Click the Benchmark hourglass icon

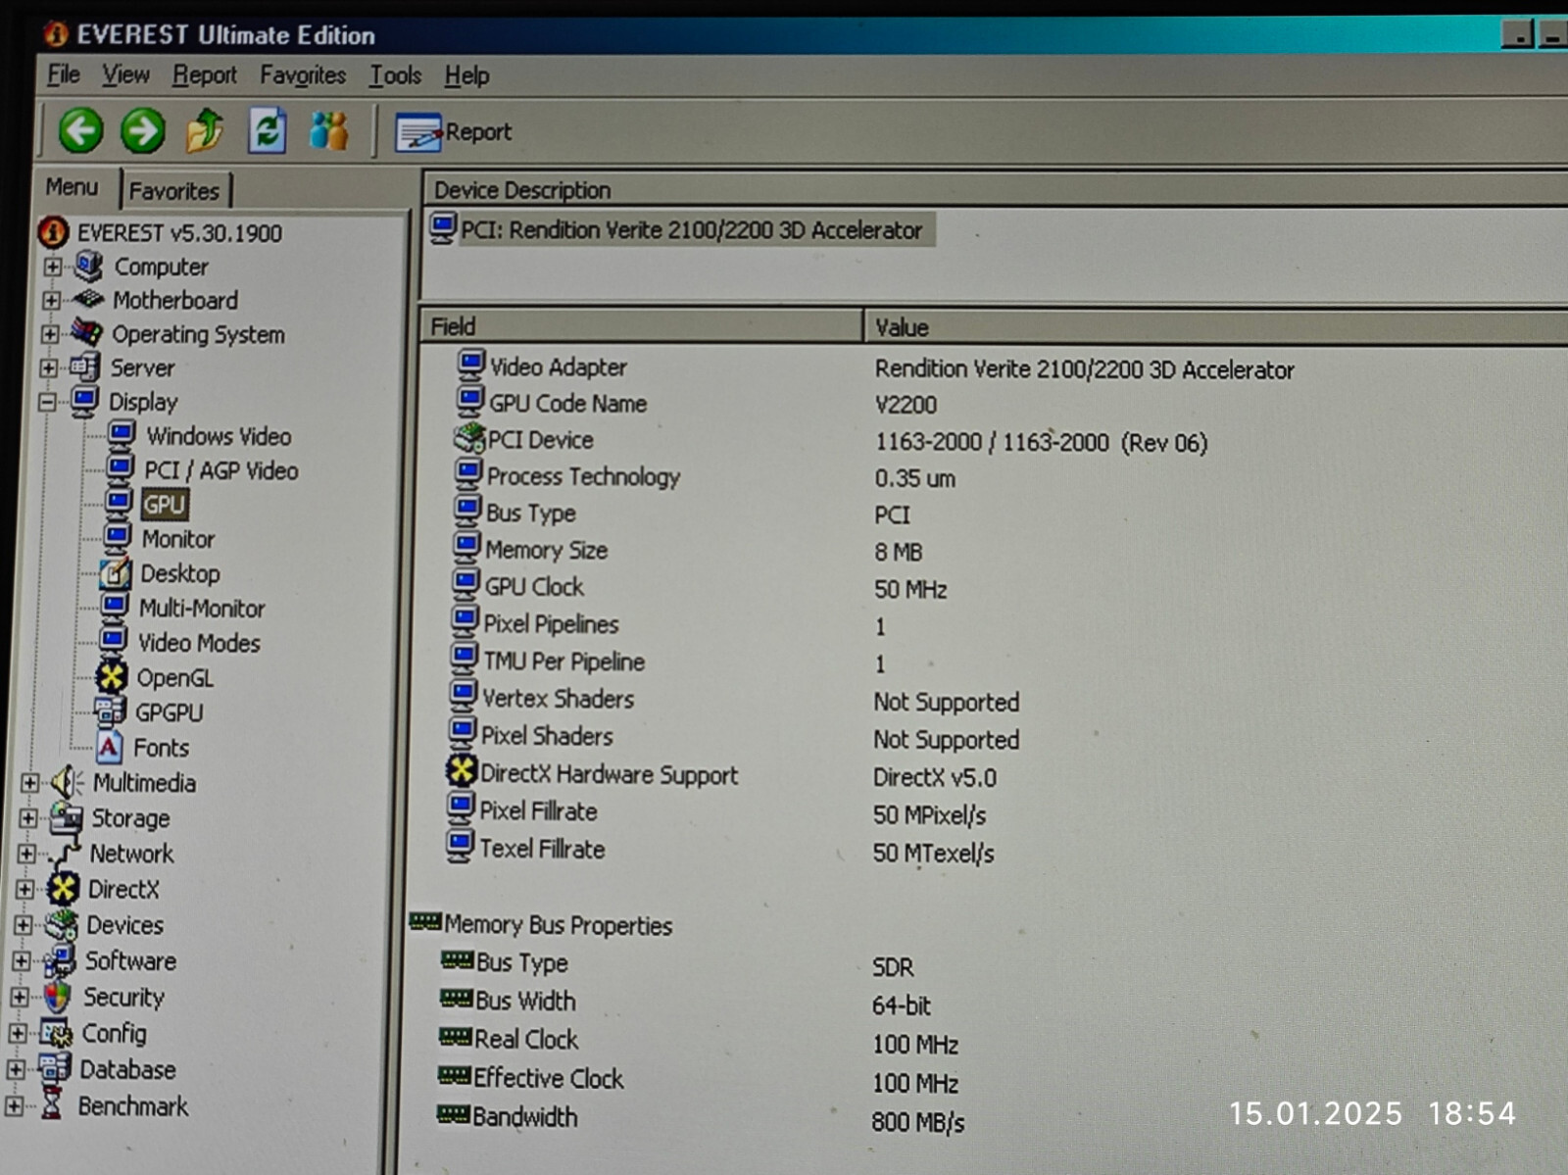click(x=52, y=1105)
